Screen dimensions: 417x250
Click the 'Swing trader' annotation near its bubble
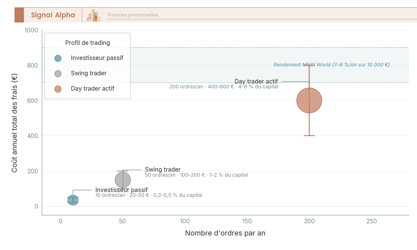point(163,170)
